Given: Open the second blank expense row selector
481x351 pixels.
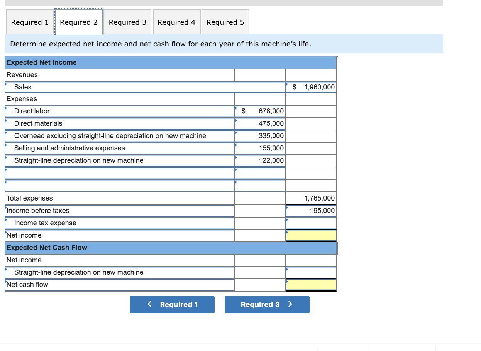Looking at the screenshot, I should (x=5, y=183).
